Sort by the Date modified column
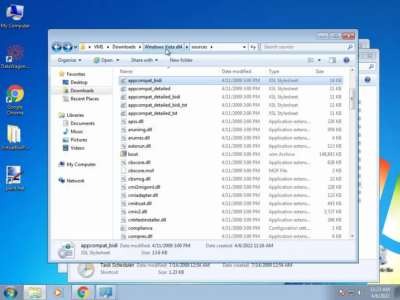Screen dimensions: 400x300 click(242, 71)
